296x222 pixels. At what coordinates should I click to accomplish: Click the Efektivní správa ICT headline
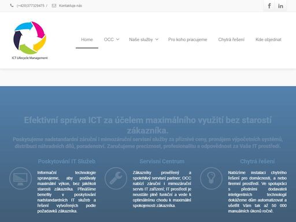click(x=148, y=125)
